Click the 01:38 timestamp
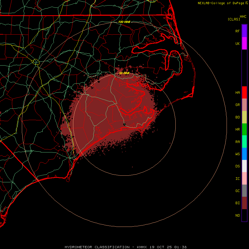The height and width of the screenshot is (249, 249). (x=180, y=247)
